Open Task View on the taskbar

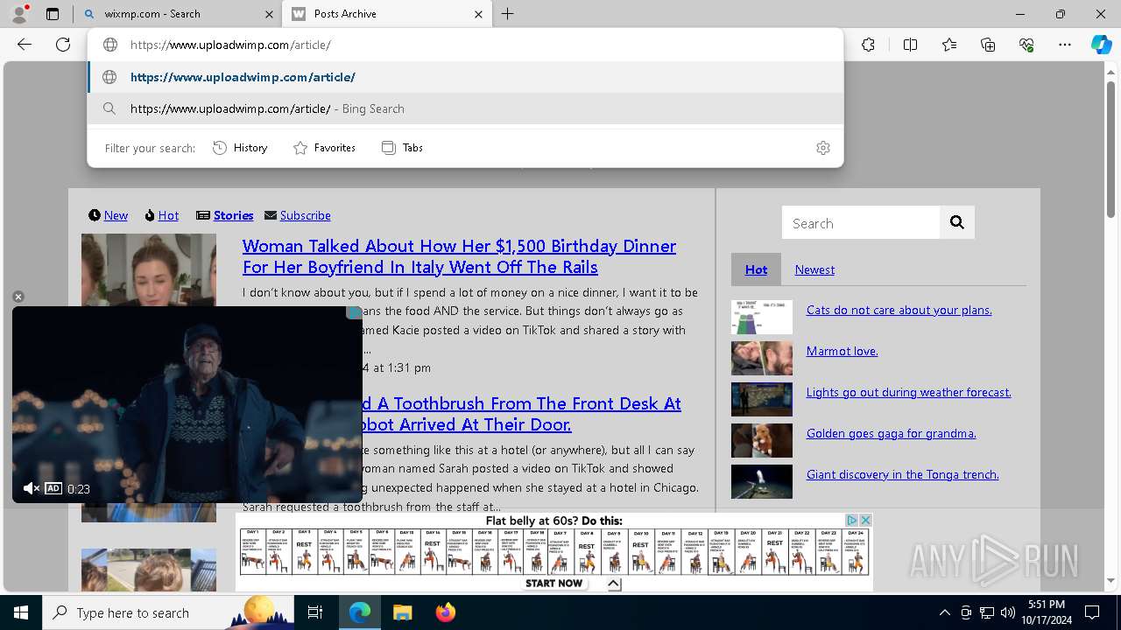(x=315, y=612)
